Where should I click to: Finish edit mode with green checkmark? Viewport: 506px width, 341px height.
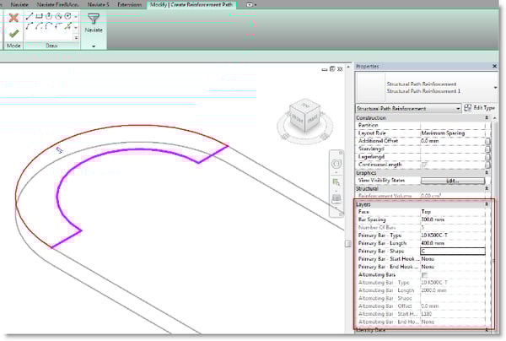[x=13, y=33]
